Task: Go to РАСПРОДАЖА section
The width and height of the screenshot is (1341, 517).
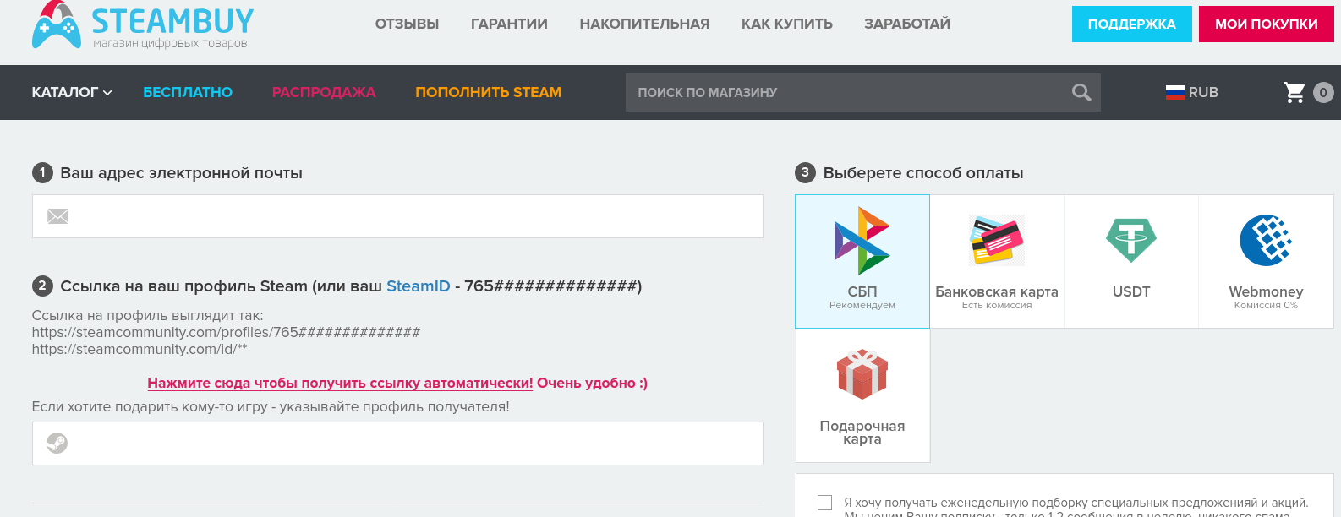Action: click(324, 92)
